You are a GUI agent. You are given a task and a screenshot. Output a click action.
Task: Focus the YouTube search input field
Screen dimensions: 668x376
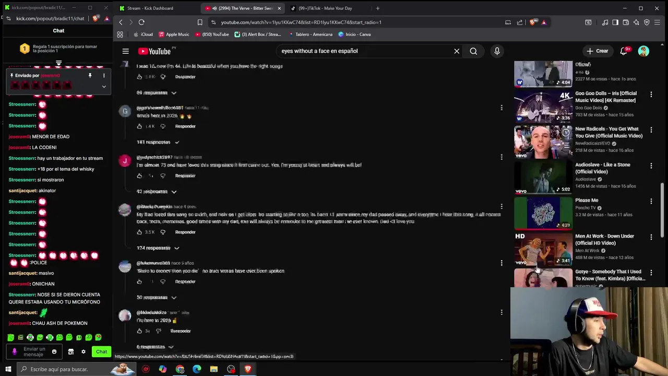(365, 51)
